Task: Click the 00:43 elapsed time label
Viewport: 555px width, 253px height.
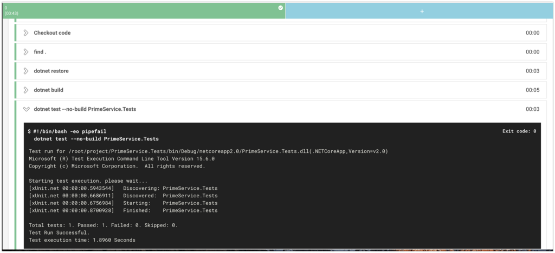Action: (x=12, y=14)
